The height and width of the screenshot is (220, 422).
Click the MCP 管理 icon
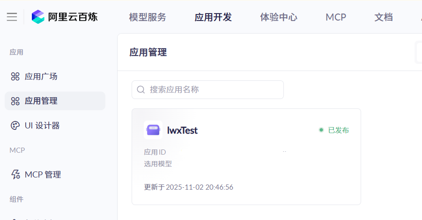click(15, 174)
